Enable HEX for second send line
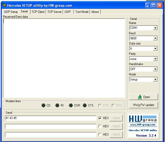 [100, 126]
